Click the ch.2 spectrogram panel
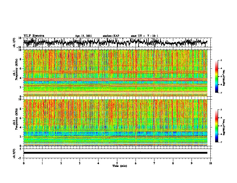Viewport: 237px width, 183px height. point(115,123)
